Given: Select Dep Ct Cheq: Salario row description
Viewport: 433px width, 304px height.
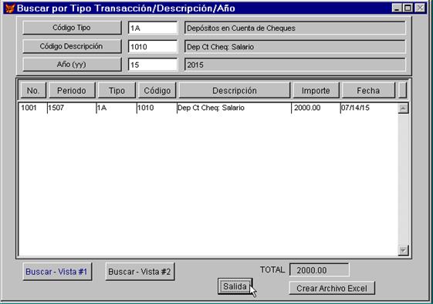Looking at the screenshot, I should 211,108.
